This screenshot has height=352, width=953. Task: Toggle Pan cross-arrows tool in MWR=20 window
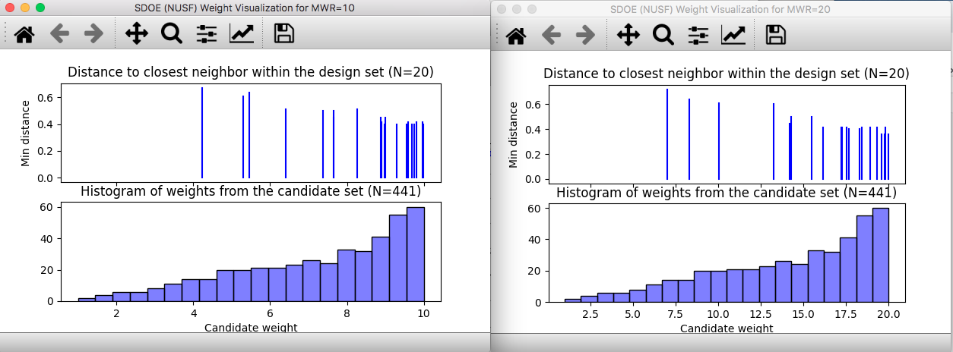628,35
